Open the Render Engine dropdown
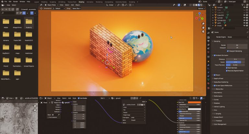249x134 pixels. [x=237, y=37]
